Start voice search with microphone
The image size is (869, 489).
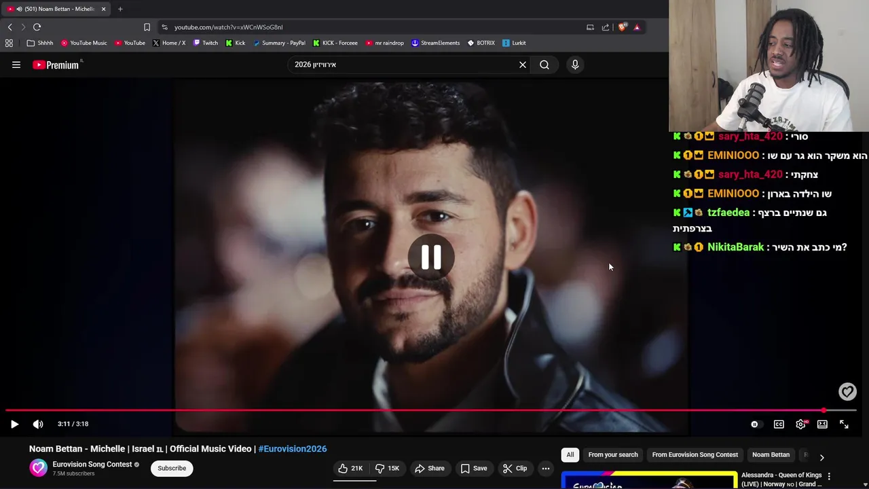(x=575, y=65)
